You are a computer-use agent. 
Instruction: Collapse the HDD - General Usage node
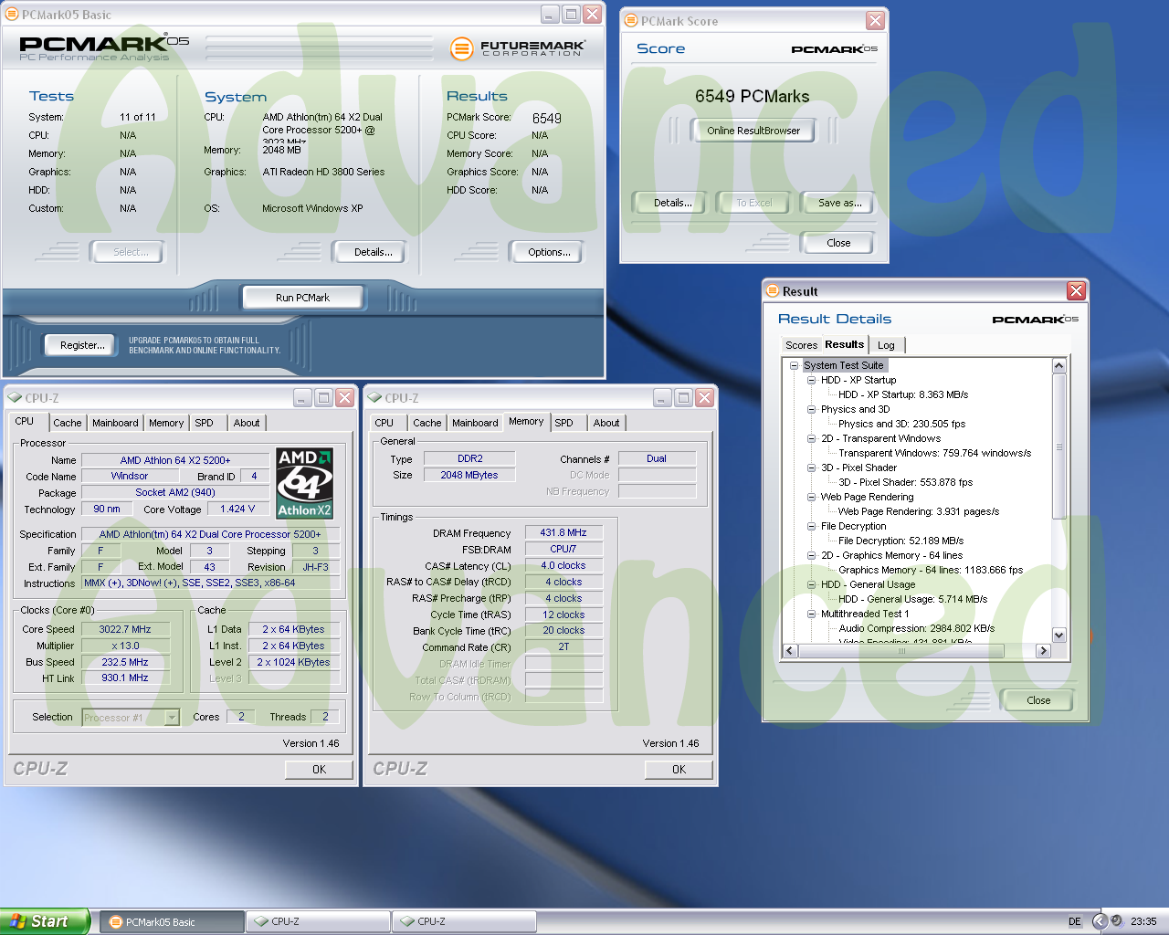pos(811,584)
